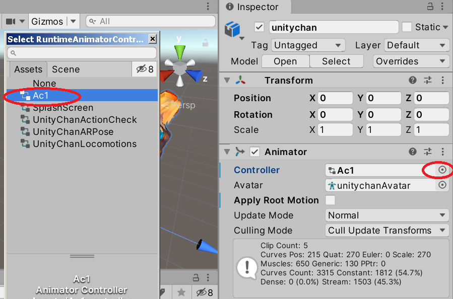Enable Apply Root Motion checkbox
Image resolution: width=453 pixels, height=299 pixels.
coord(330,200)
